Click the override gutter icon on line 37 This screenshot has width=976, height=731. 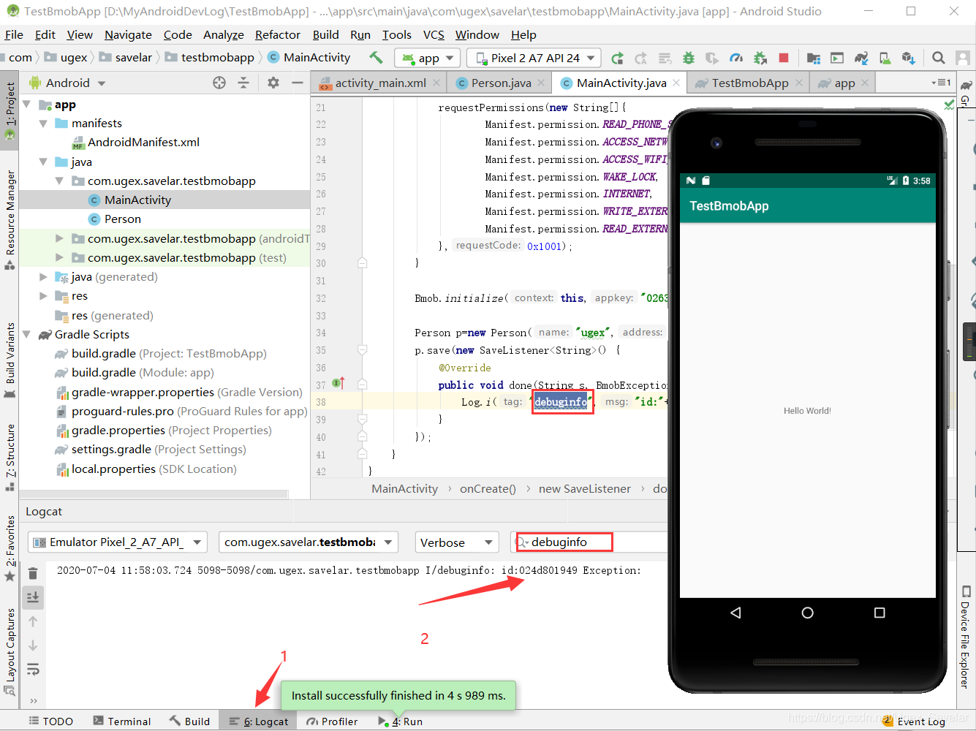338,383
